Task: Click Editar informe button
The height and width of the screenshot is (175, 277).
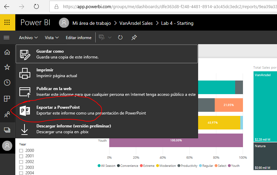Action: coord(79,38)
